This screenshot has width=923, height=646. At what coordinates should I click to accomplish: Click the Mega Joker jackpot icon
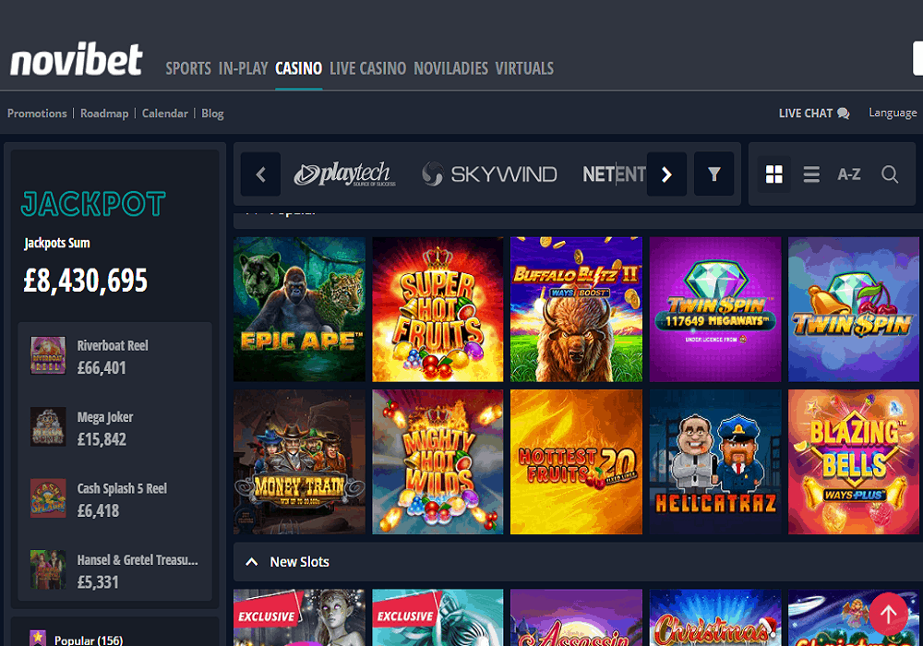tap(48, 427)
